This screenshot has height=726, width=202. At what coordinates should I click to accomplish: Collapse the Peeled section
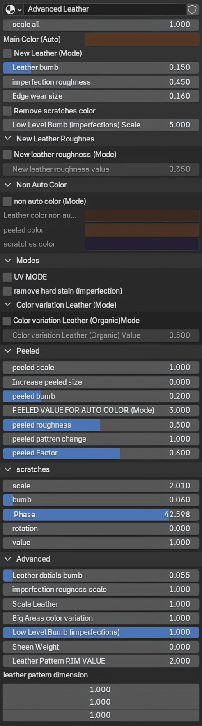pyautogui.click(x=7, y=351)
